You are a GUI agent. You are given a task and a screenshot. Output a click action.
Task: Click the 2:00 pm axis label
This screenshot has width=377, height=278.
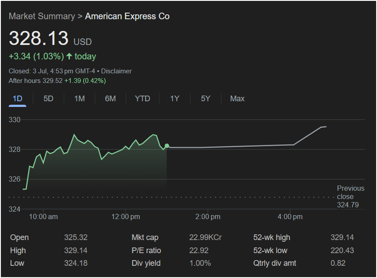point(208,217)
